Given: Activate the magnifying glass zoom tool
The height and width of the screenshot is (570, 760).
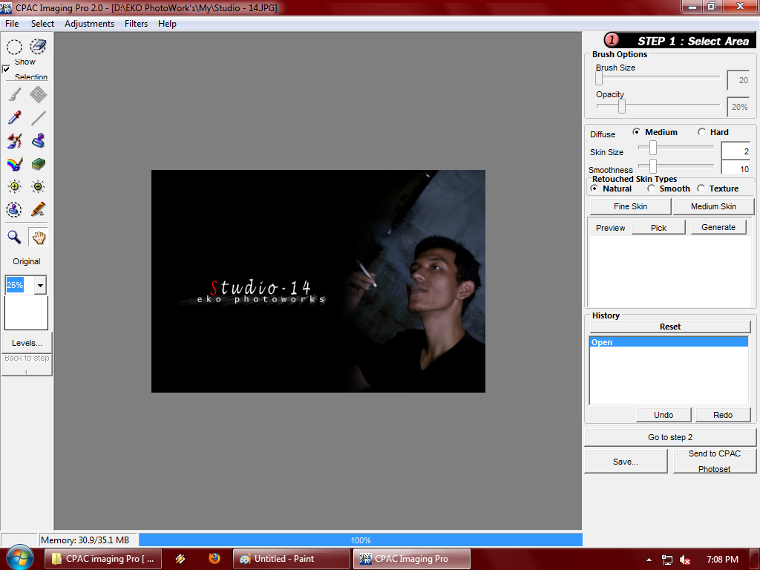Looking at the screenshot, I should click(15, 237).
